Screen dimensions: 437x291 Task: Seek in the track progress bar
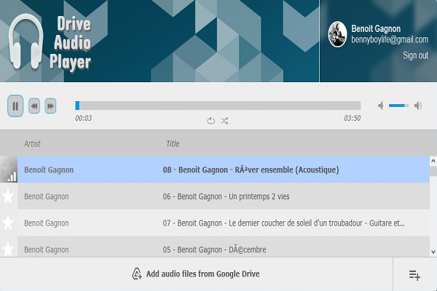[x=218, y=105]
